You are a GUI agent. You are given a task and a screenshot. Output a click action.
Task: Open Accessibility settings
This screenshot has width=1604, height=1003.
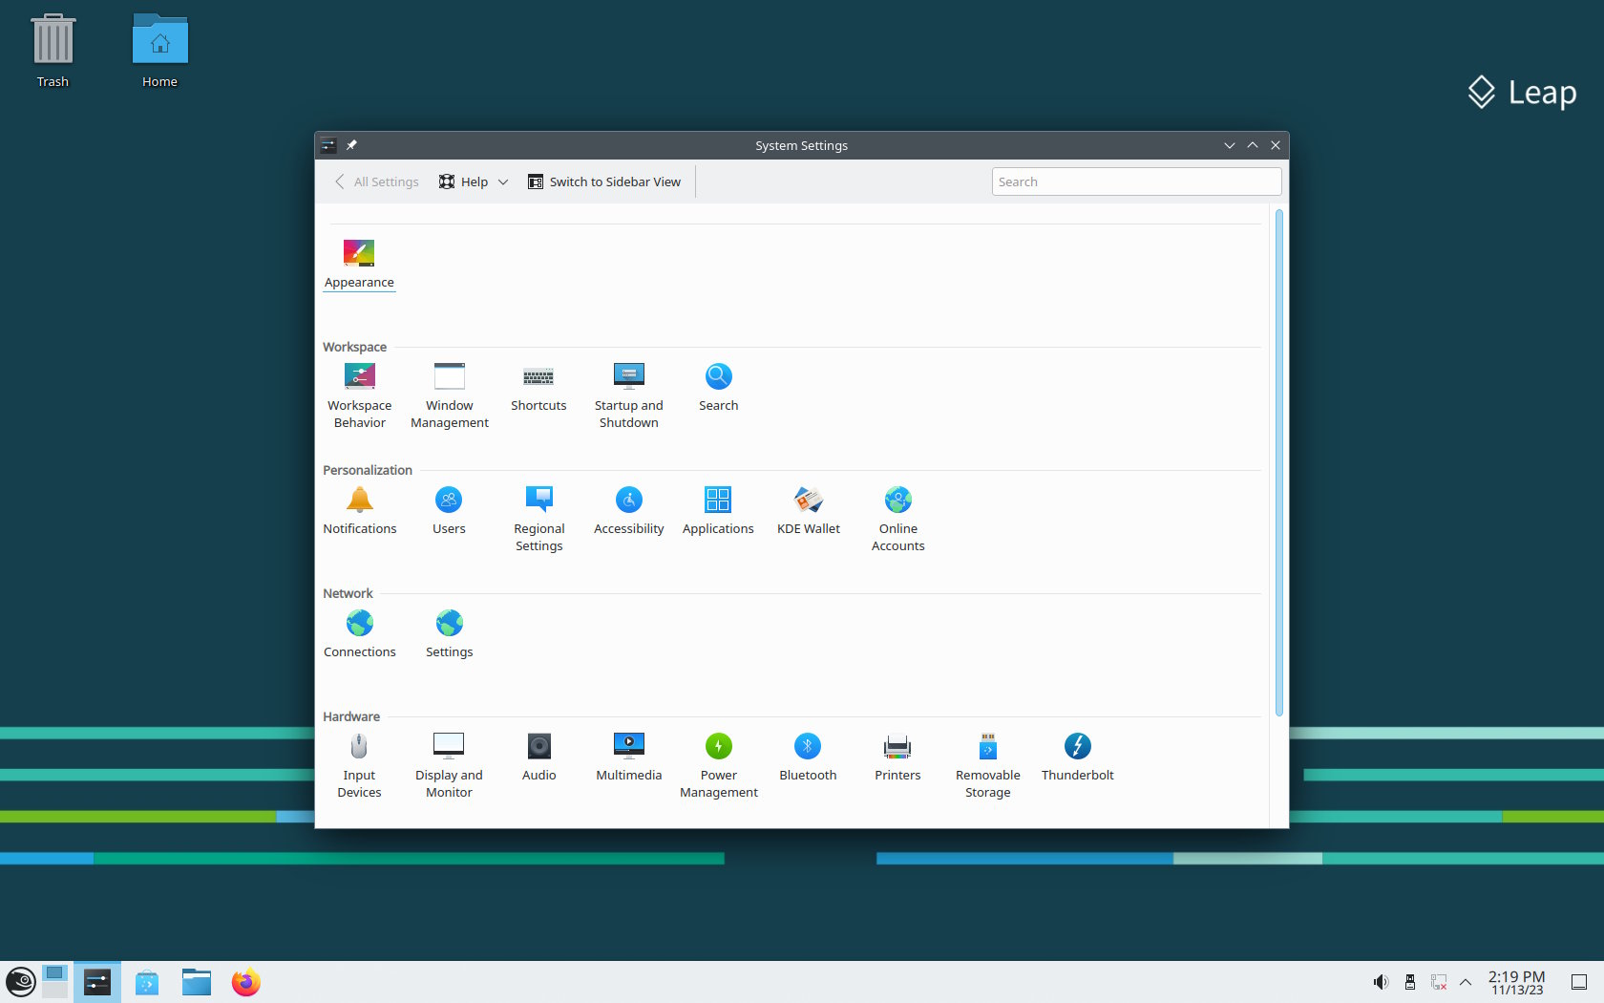point(628,511)
